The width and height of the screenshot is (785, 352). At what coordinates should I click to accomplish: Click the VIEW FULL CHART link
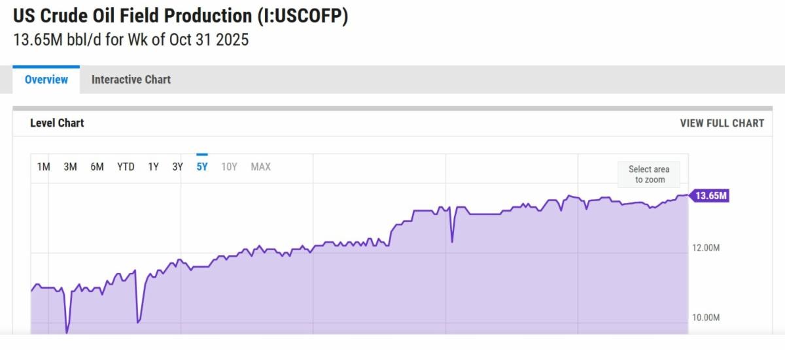coord(722,123)
